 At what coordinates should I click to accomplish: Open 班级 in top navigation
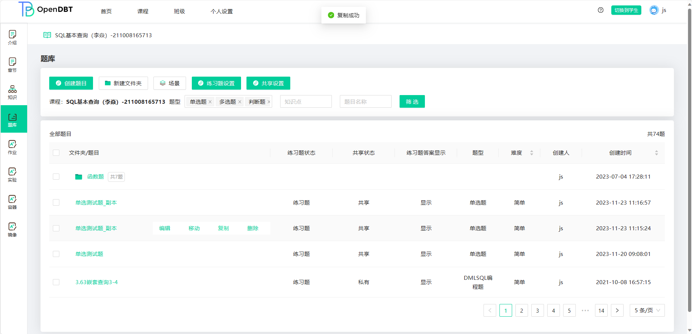pyautogui.click(x=180, y=12)
